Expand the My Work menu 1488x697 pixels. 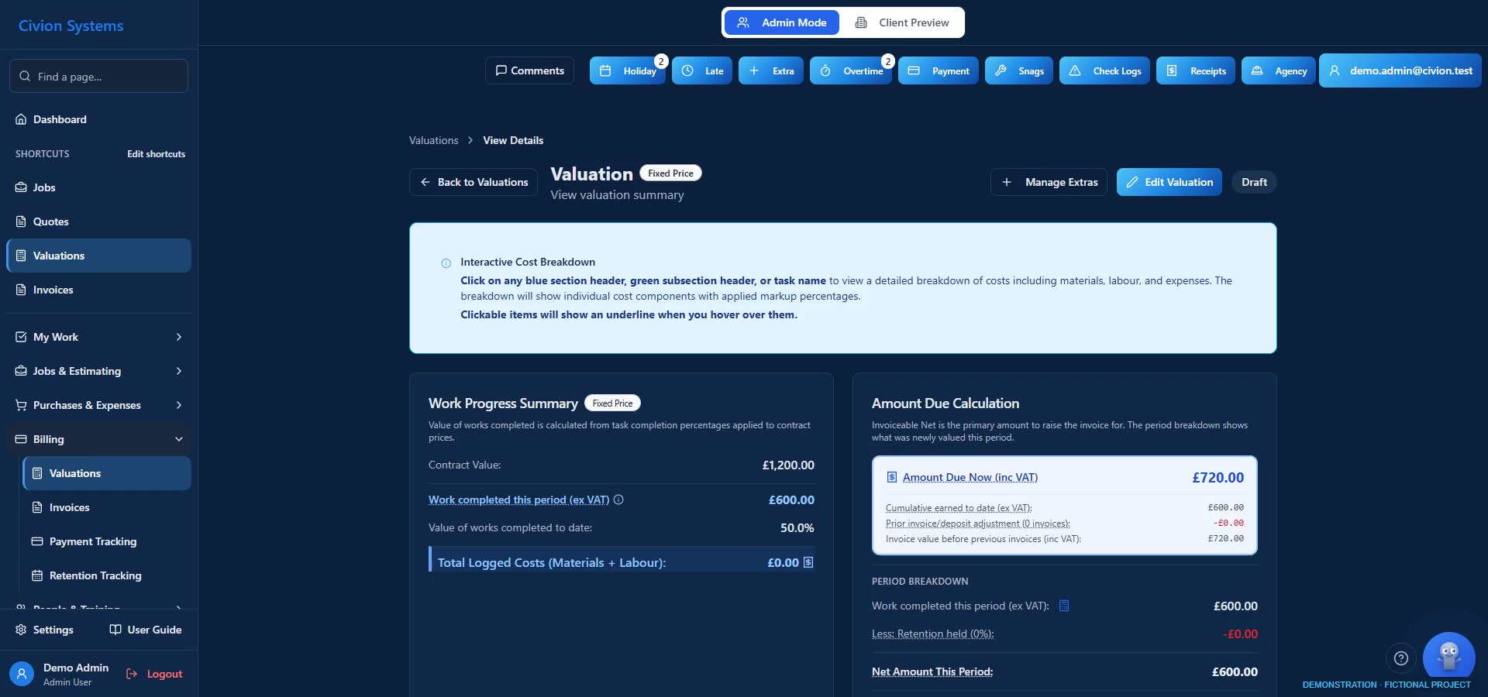click(x=98, y=337)
